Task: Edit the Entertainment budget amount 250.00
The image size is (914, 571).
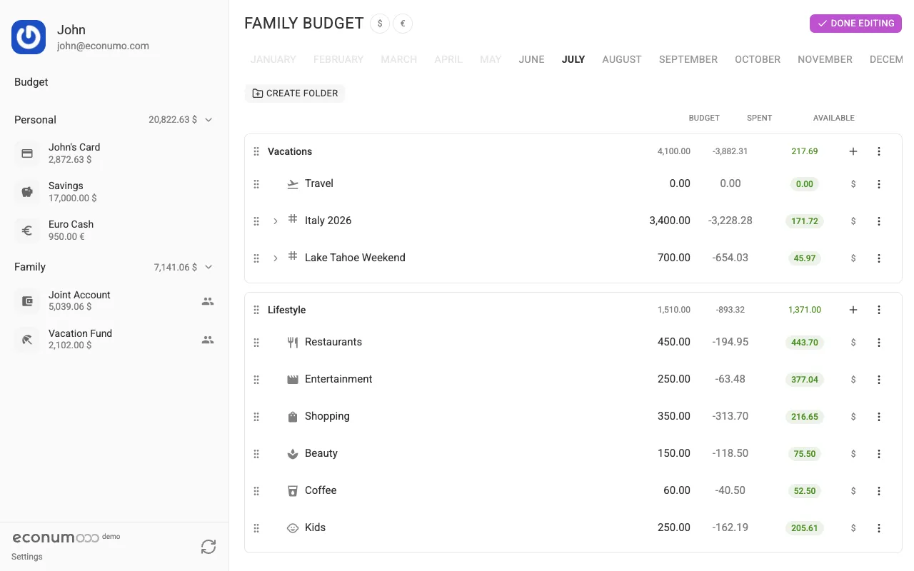Action: coord(674,379)
